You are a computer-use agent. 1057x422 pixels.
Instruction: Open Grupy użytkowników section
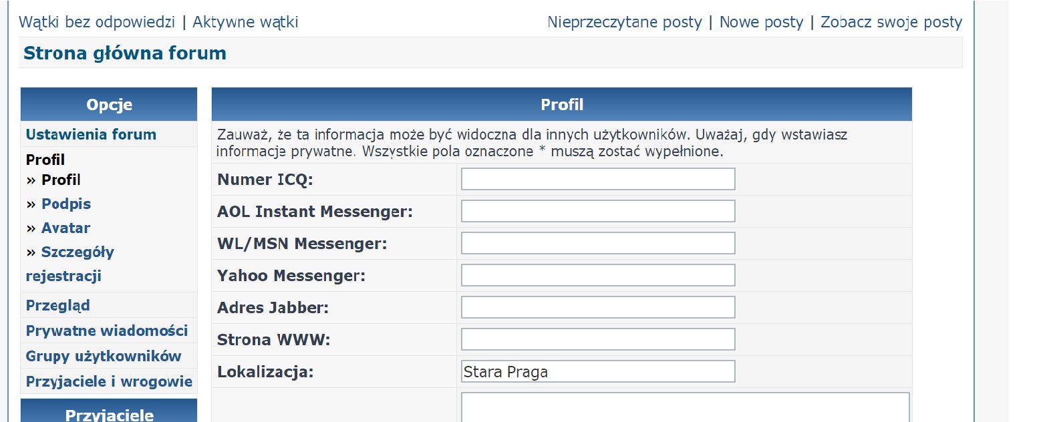(x=104, y=356)
